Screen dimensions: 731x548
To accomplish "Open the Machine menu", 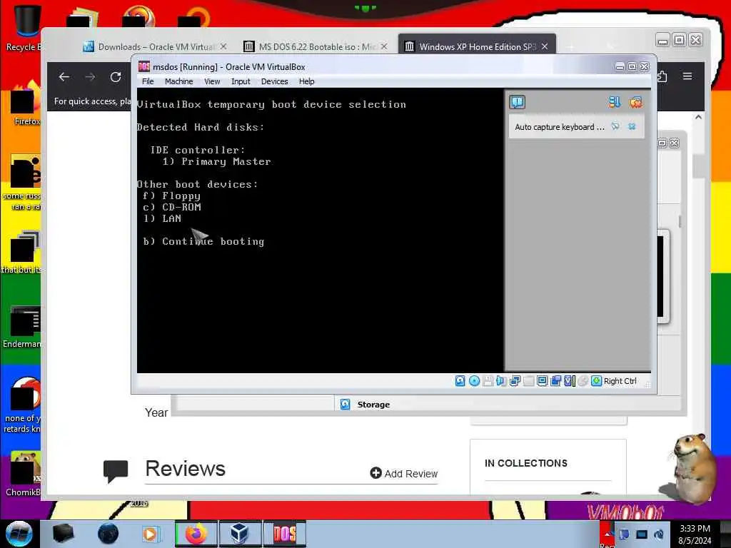I will [x=178, y=81].
